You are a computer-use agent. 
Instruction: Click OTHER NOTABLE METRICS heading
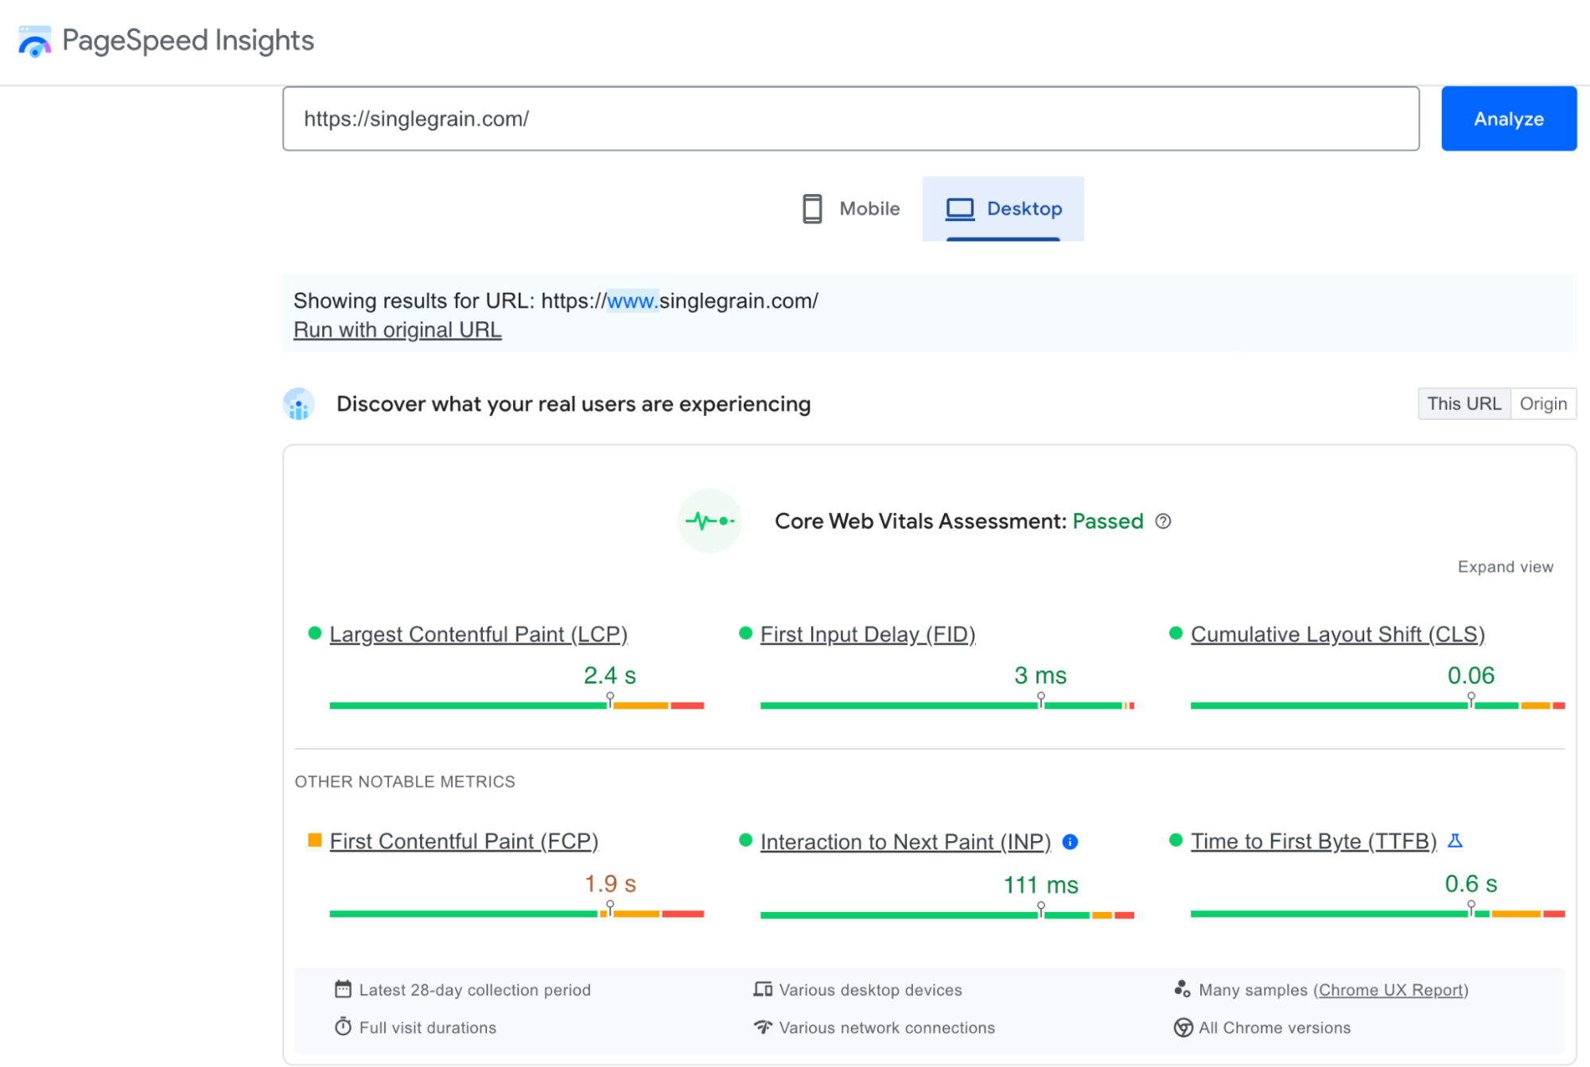405,782
